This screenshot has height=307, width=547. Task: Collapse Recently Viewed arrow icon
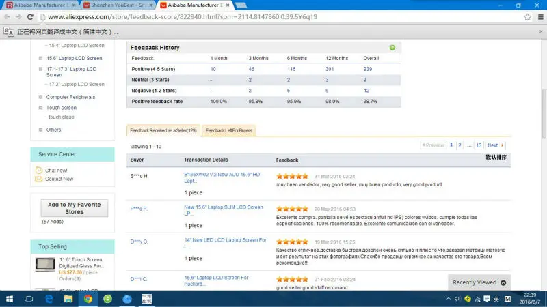503,282
